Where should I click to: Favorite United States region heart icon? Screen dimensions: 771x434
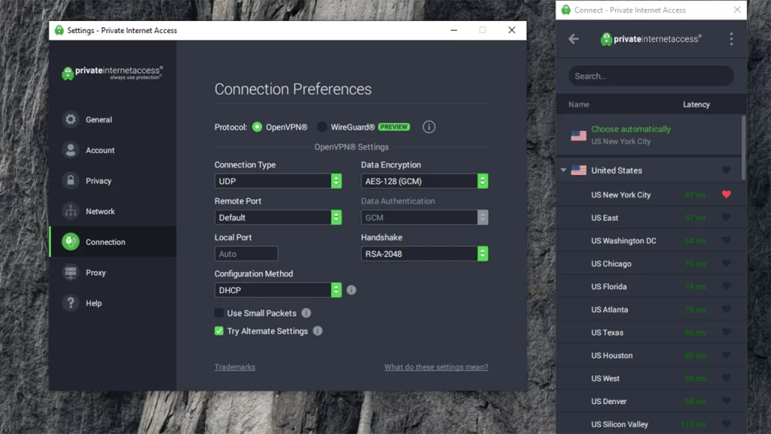click(x=727, y=170)
